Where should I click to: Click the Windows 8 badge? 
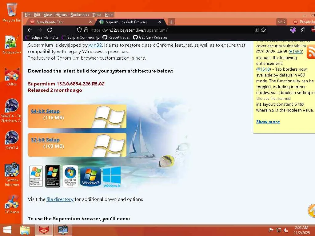(112, 177)
